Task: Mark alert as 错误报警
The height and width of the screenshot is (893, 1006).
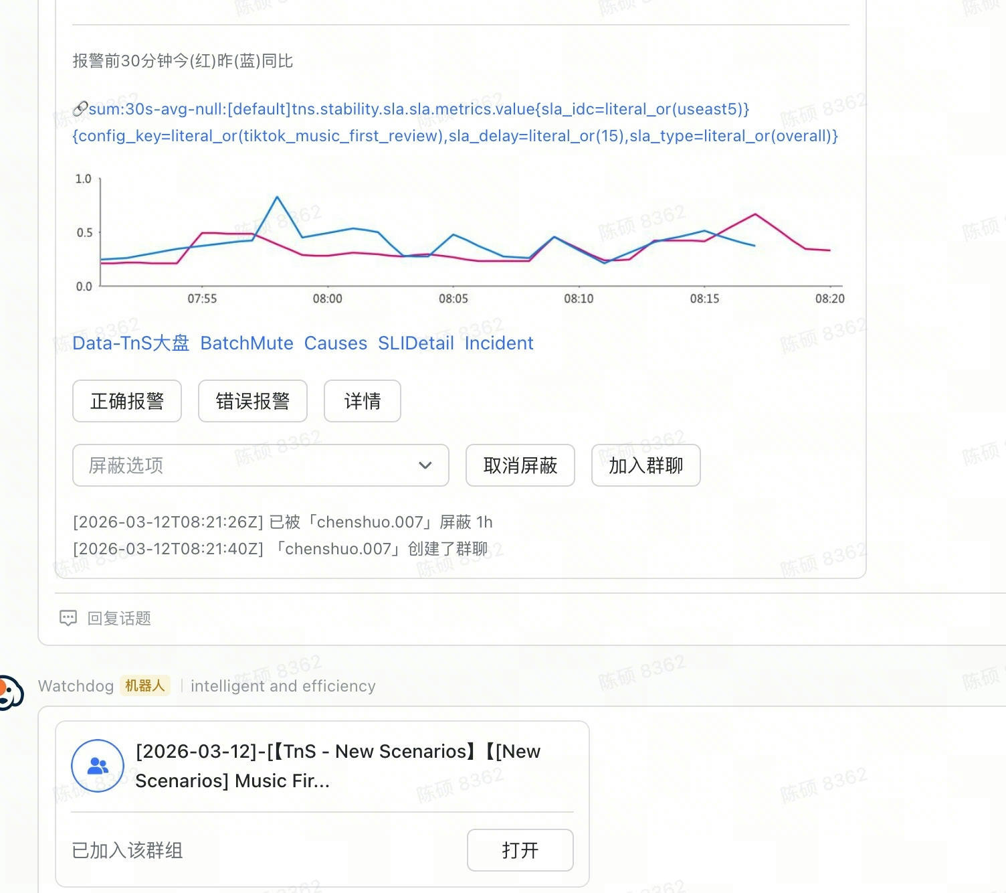Action: 253,401
